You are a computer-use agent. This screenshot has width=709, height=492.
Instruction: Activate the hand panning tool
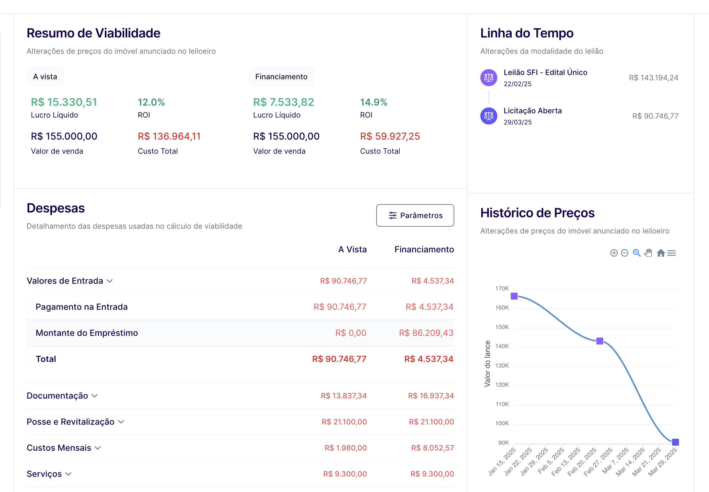648,253
